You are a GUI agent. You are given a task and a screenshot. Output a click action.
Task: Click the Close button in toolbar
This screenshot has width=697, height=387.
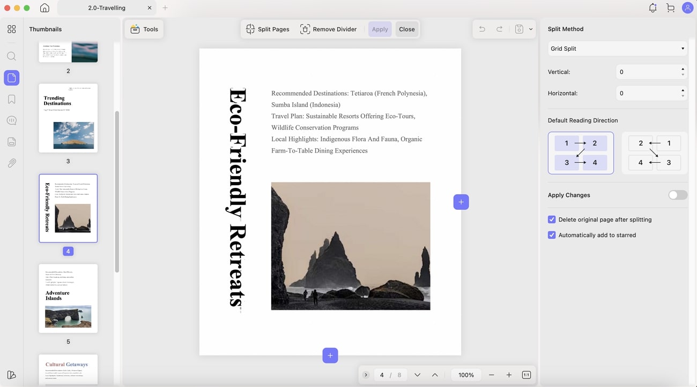[407, 29]
